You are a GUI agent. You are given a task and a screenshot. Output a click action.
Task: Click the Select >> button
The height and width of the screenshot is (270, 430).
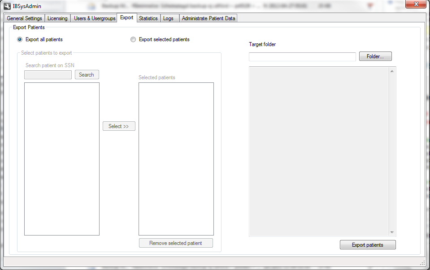click(119, 126)
